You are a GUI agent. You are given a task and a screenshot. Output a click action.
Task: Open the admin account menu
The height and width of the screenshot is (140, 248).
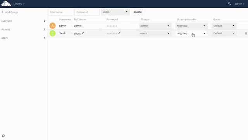[x=239, y=4]
